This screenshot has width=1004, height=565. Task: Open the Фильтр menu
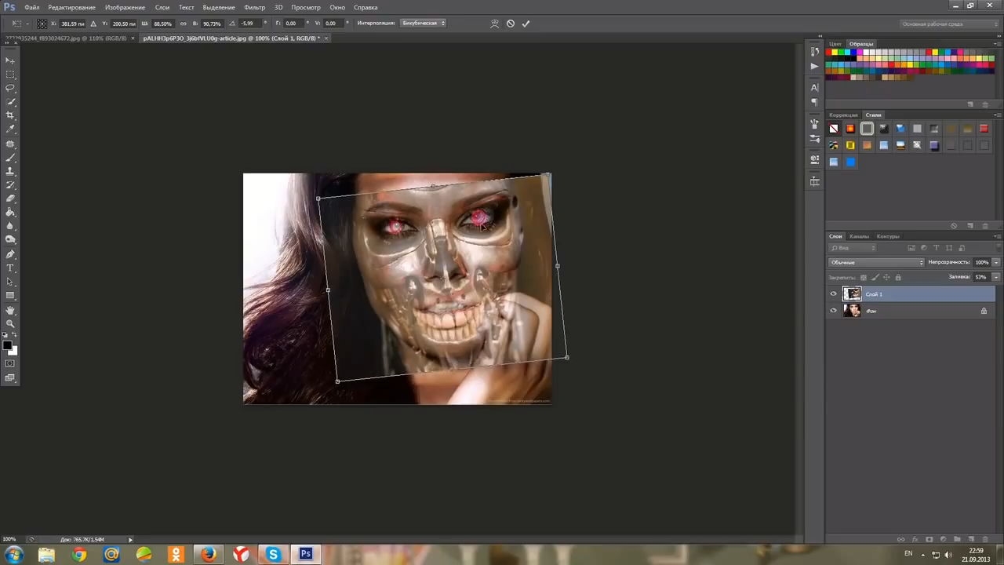pos(254,7)
